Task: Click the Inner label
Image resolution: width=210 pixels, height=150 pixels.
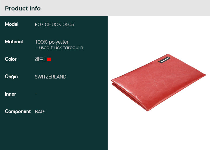Action: tap(10, 94)
